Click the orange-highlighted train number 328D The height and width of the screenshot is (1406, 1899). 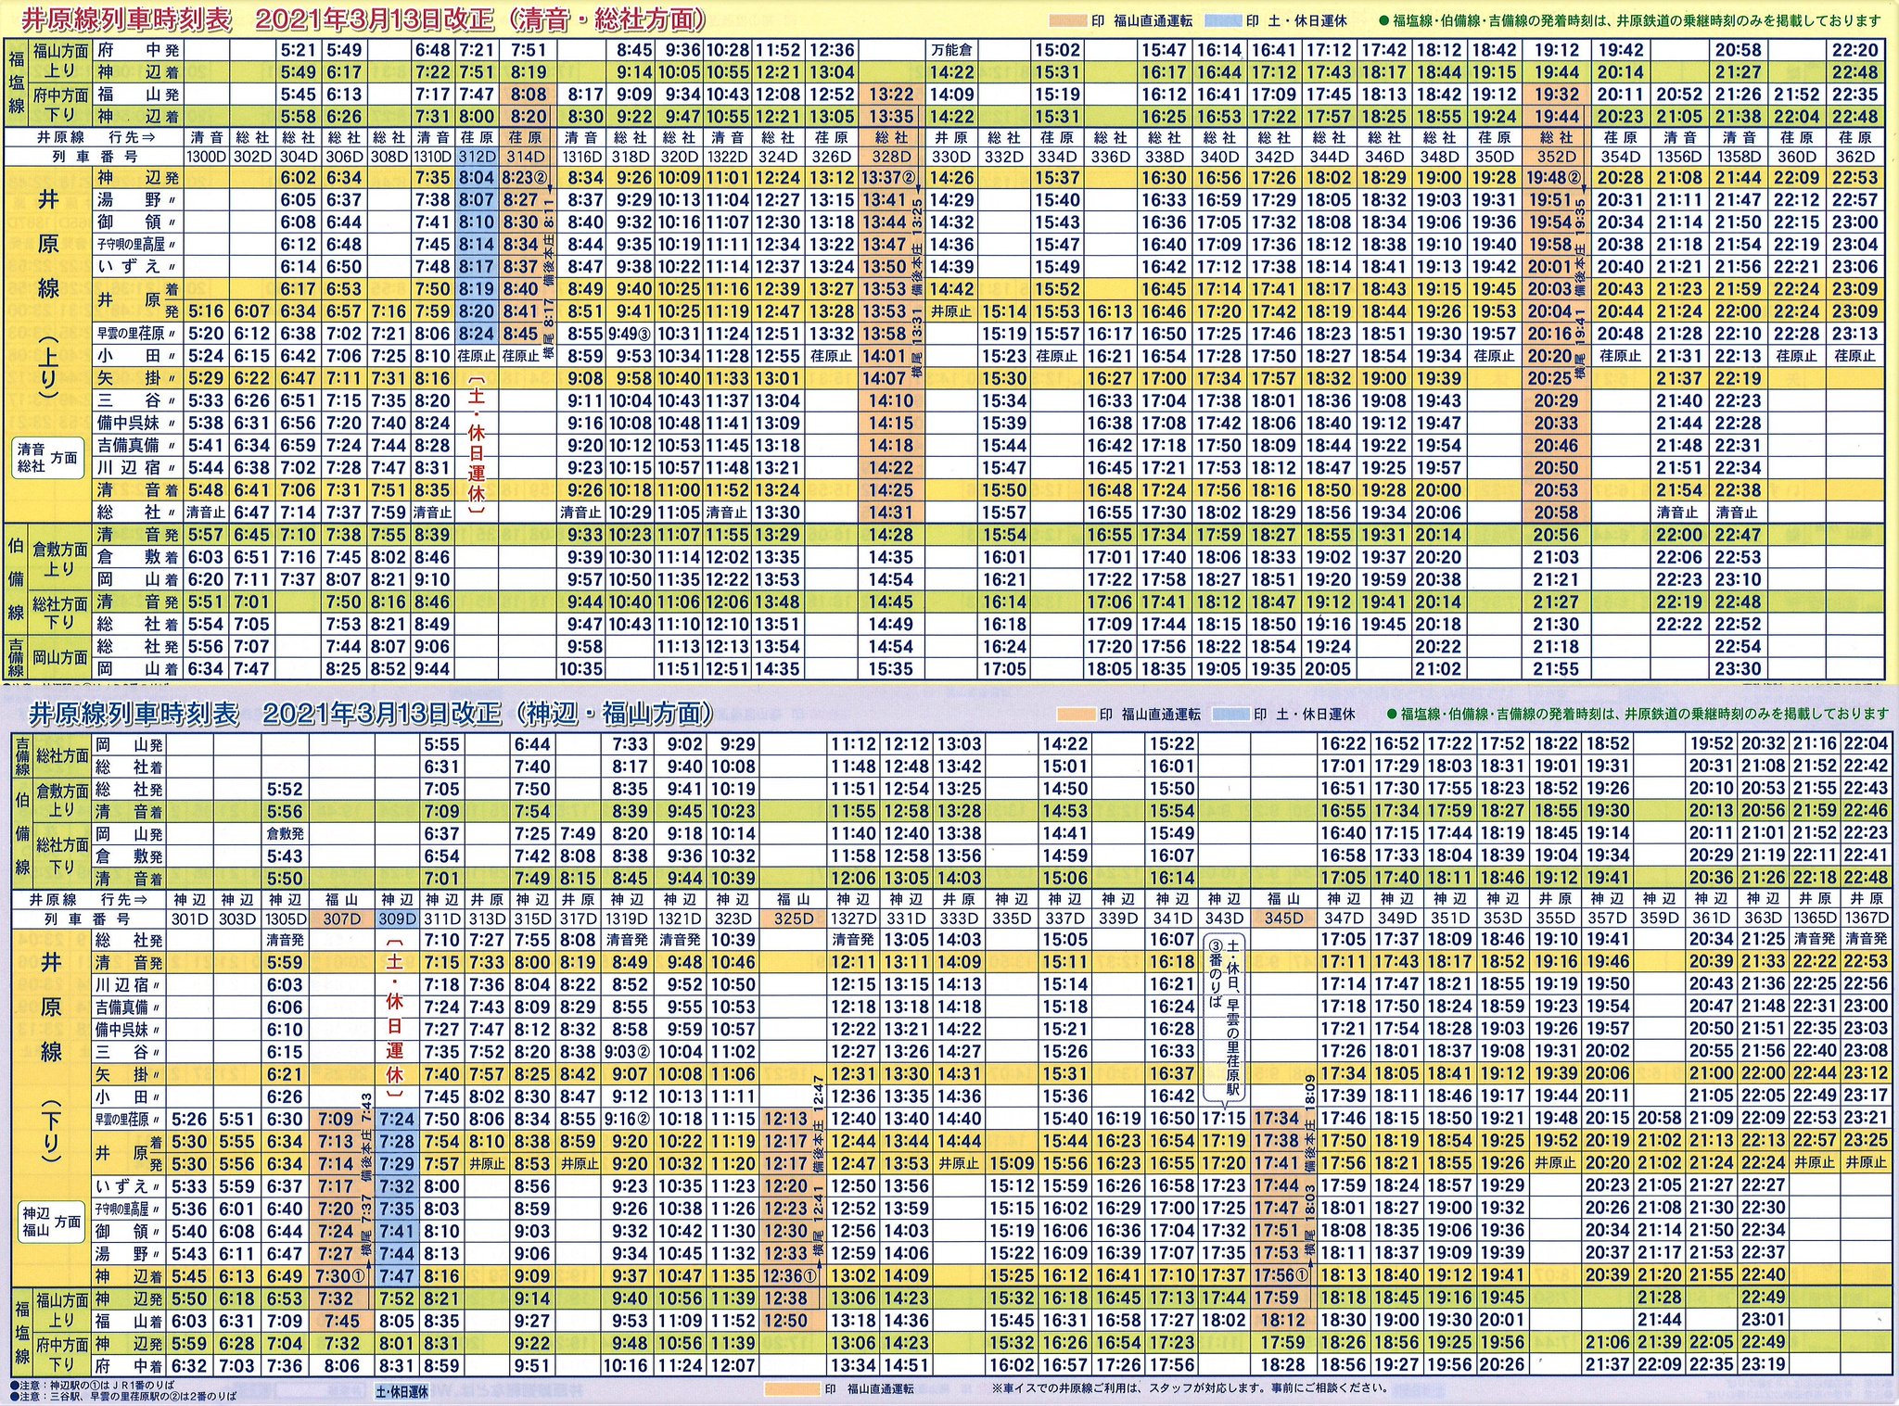point(892,158)
